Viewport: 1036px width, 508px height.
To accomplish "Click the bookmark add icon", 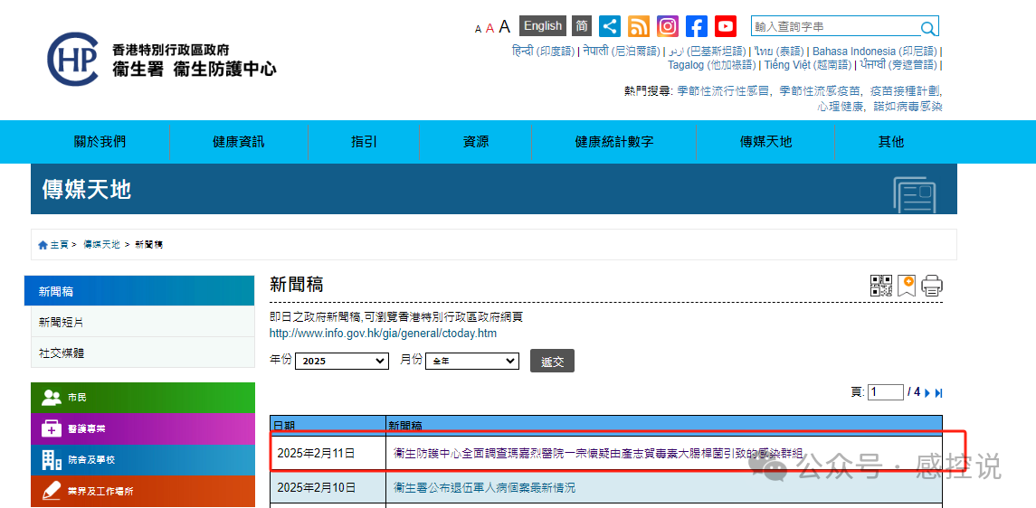I will pos(907,286).
